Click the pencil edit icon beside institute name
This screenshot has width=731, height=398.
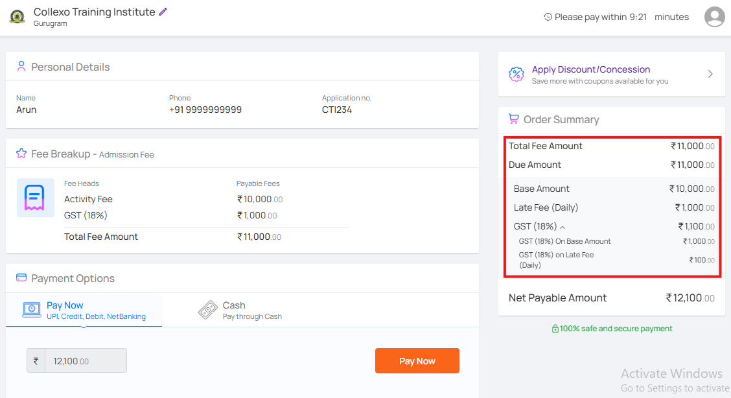point(163,12)
